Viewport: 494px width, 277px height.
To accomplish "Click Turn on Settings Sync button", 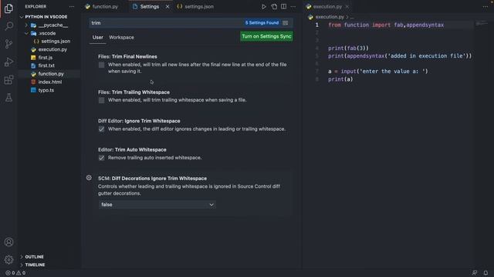I will (x=266, y=36).
